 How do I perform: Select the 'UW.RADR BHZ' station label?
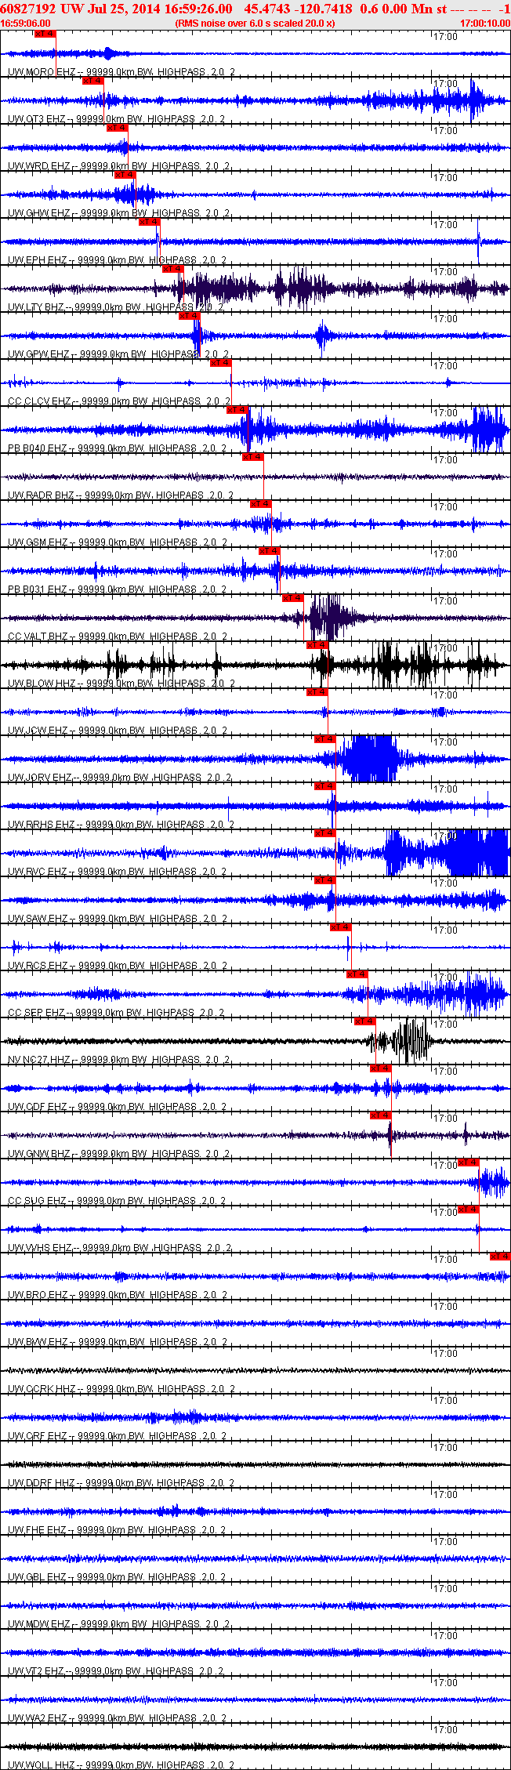coord(40,495)
